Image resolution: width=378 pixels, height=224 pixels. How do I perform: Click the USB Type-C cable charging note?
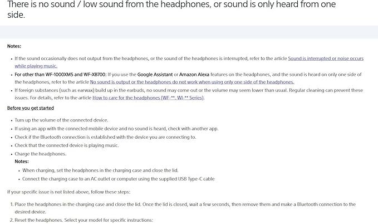coord(118,179)
